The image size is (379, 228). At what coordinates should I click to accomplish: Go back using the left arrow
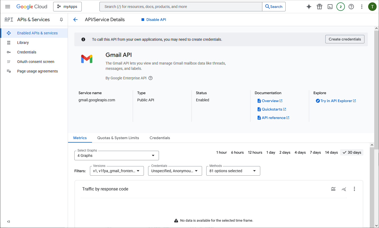tap(75, 20)
